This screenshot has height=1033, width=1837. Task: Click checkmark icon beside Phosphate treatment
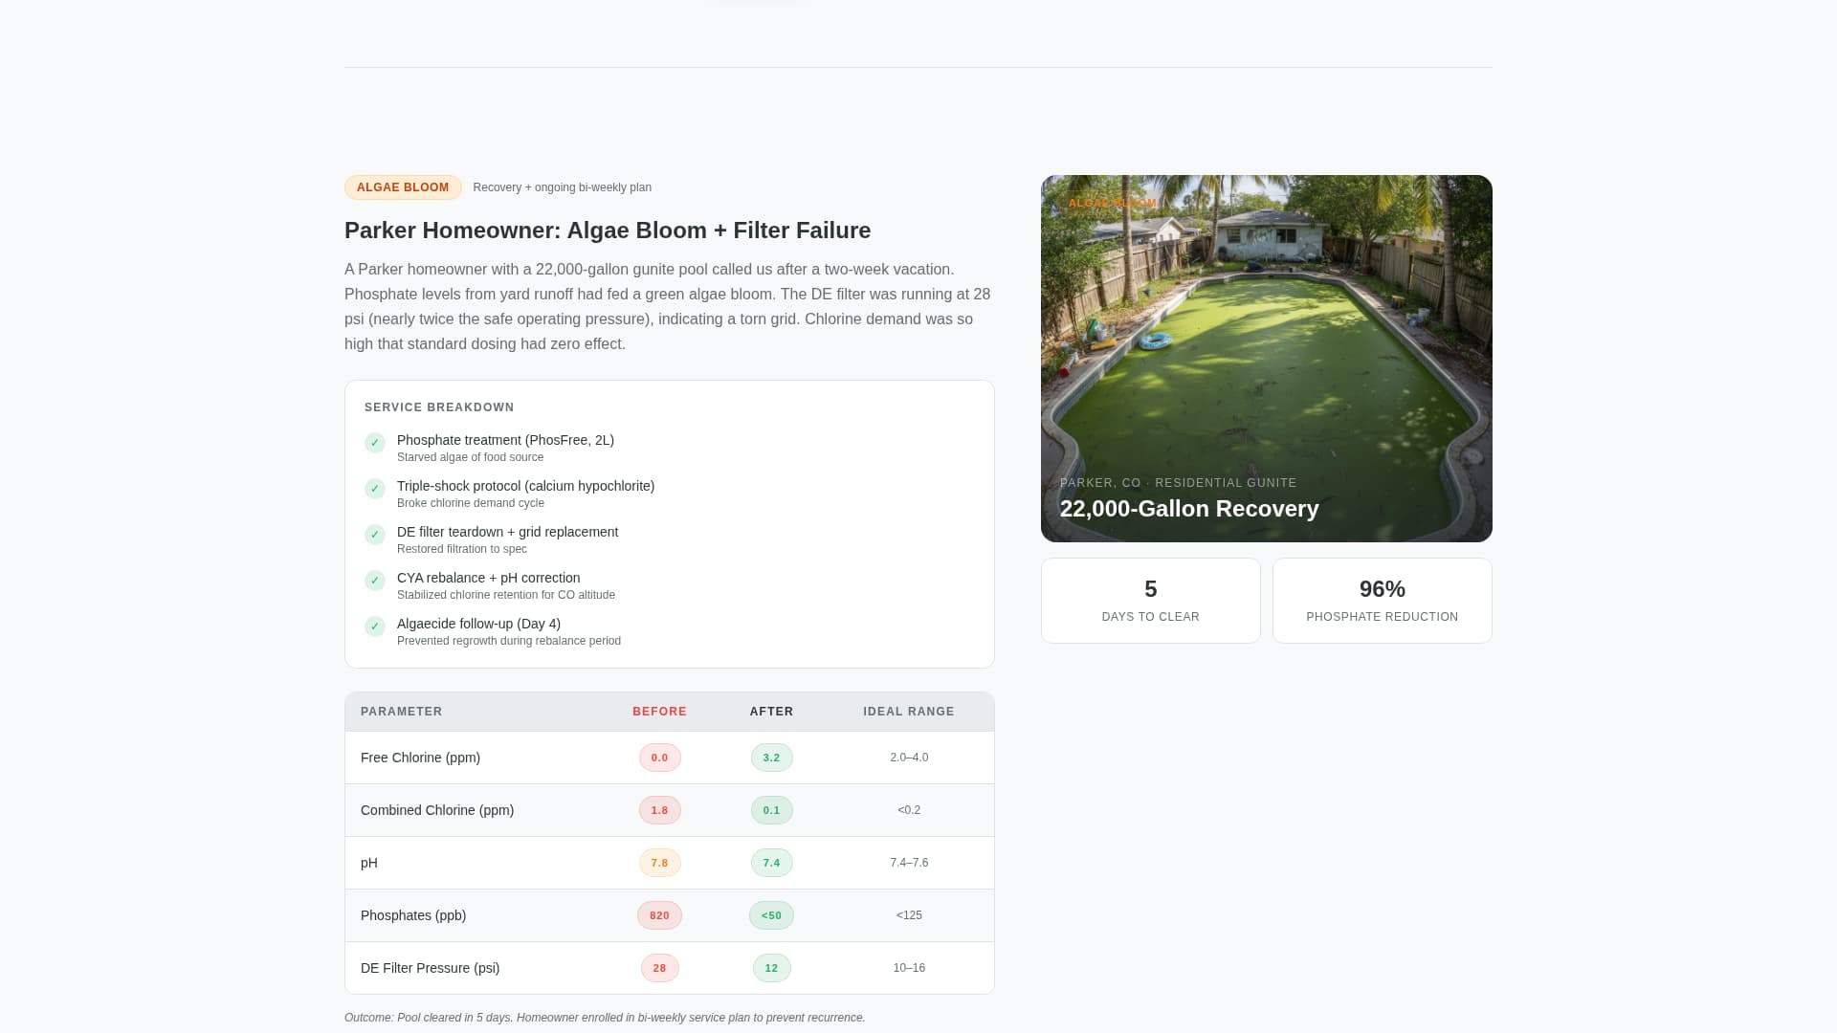click(375, 443)
